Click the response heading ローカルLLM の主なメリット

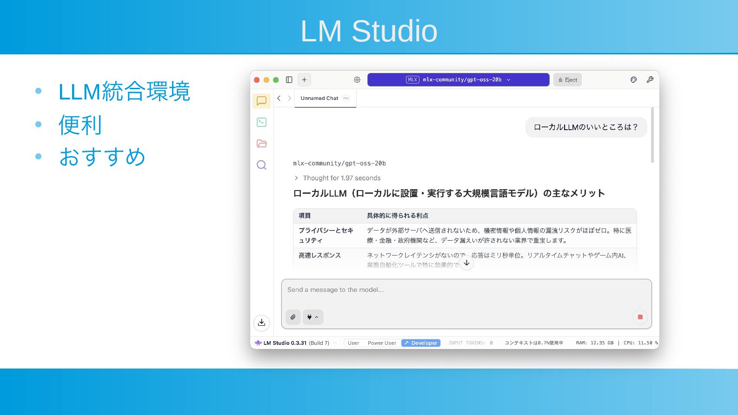[x=449, y=193]
